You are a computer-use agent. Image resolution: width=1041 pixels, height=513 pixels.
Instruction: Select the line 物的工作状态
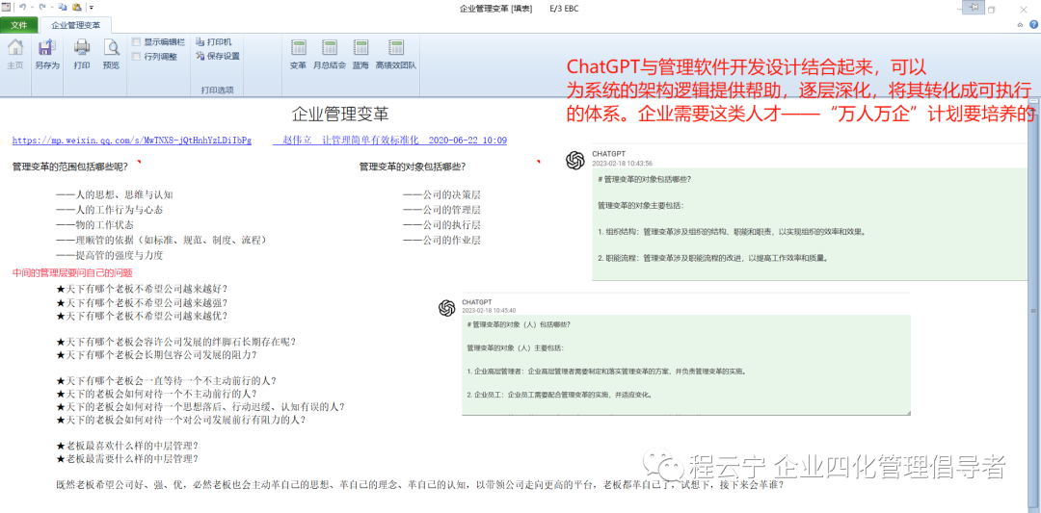[94, 224]
